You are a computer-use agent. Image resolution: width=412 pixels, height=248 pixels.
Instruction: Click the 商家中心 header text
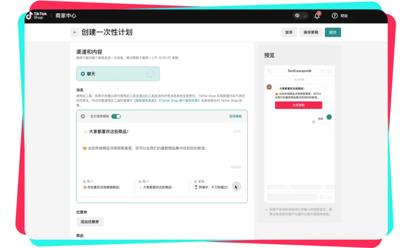pos(66,16)
